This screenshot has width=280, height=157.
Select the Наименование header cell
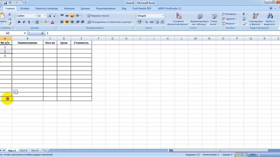click(28, 43)
